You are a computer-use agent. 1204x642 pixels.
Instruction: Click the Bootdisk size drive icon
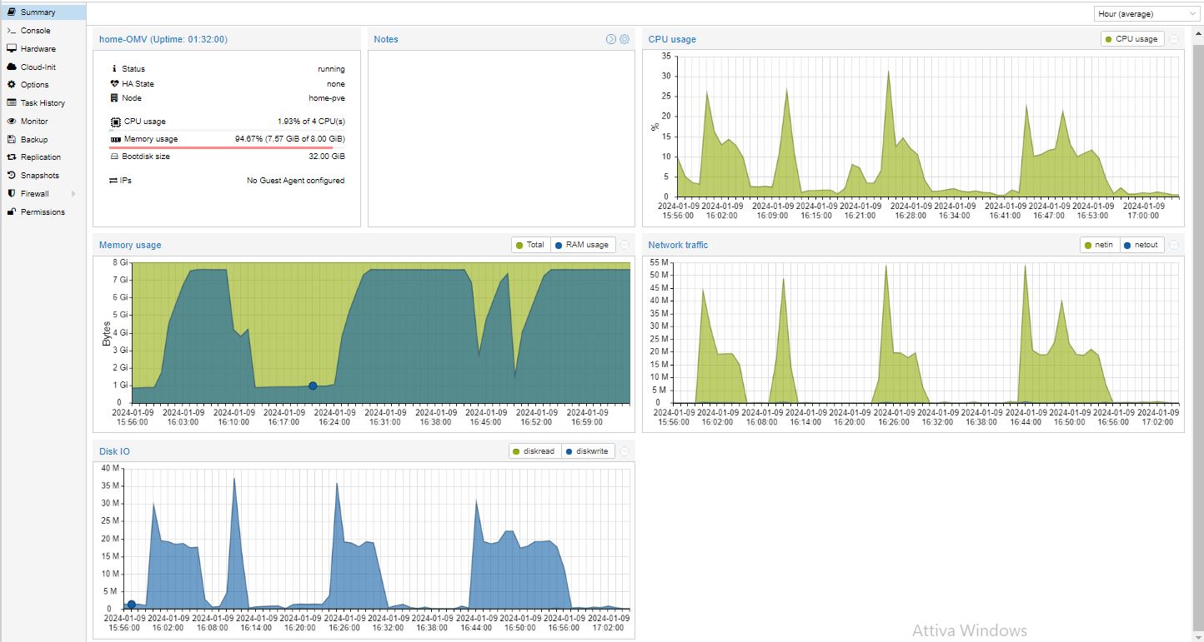(x=115, y=157)
